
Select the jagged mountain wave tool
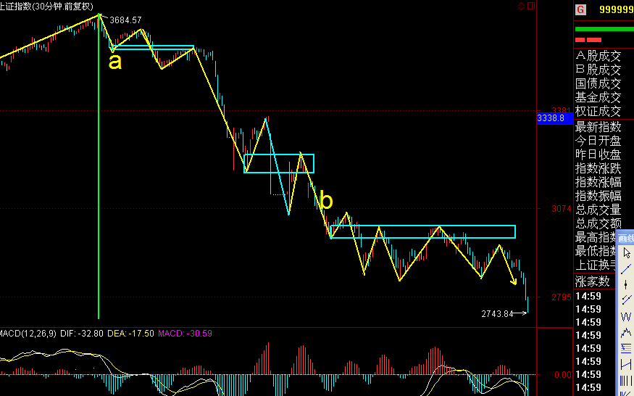(x=626, y=333)
